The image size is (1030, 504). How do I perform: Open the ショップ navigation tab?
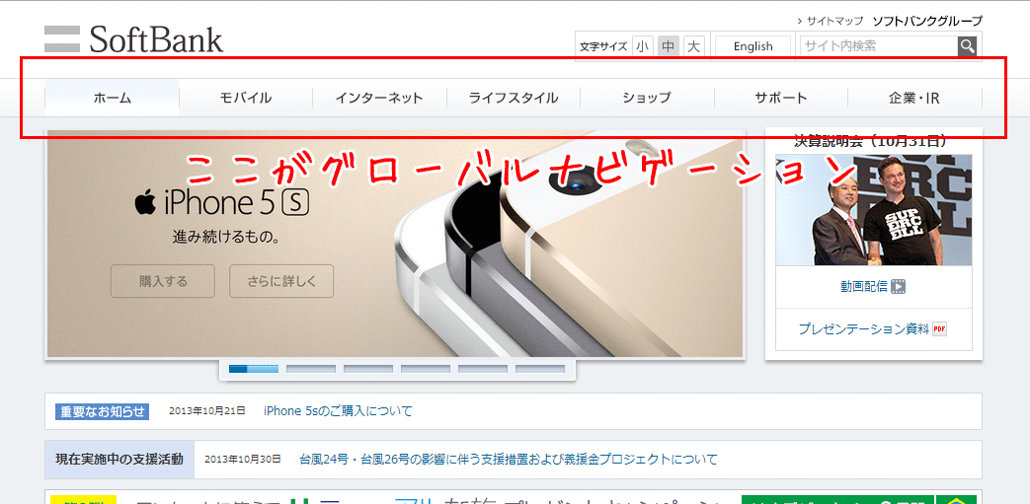[647, 98]
